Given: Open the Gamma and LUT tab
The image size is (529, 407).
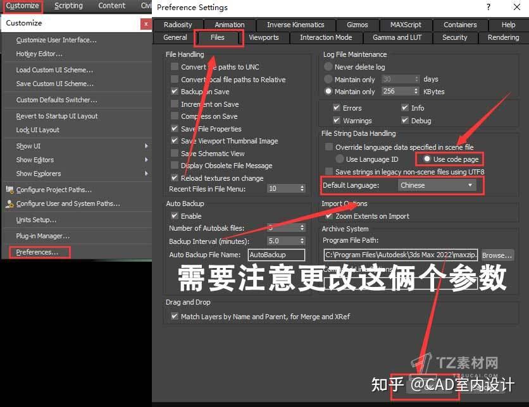Looking at the screenshot, I should (x=397, y=37).
